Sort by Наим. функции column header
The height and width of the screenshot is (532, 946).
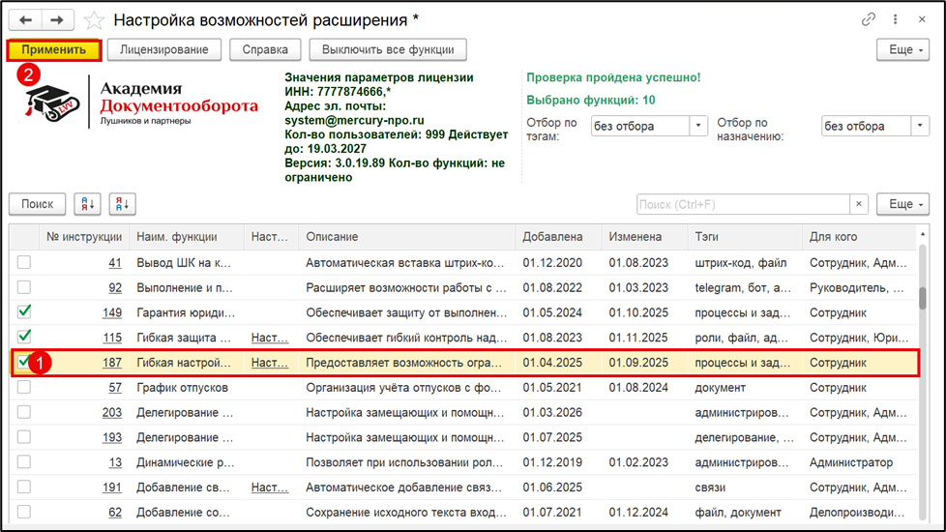point(187,236)
